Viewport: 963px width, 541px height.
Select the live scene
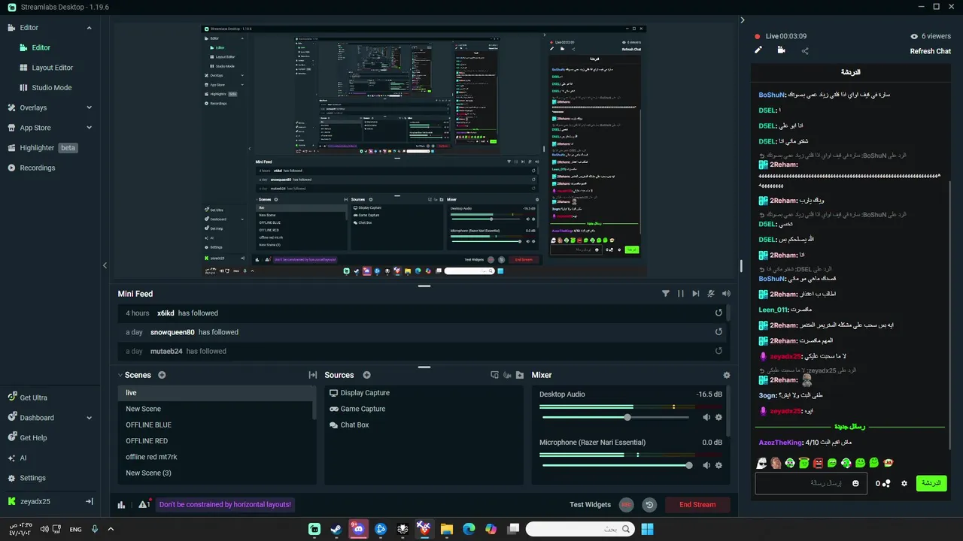point(215,392)
